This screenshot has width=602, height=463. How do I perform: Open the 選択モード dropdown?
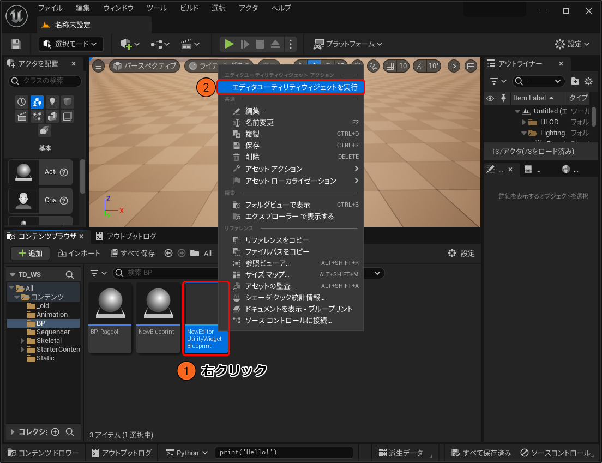(x=71, y=44)
